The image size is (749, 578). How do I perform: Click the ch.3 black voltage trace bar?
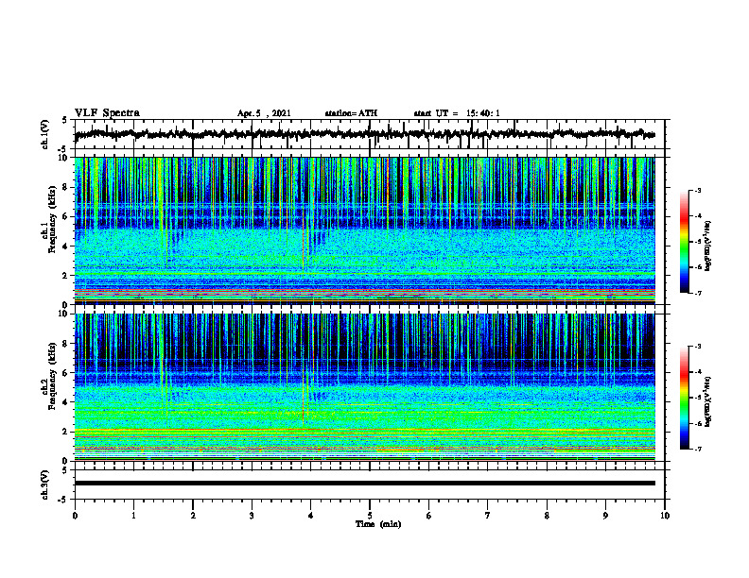(x=364, y=484)
